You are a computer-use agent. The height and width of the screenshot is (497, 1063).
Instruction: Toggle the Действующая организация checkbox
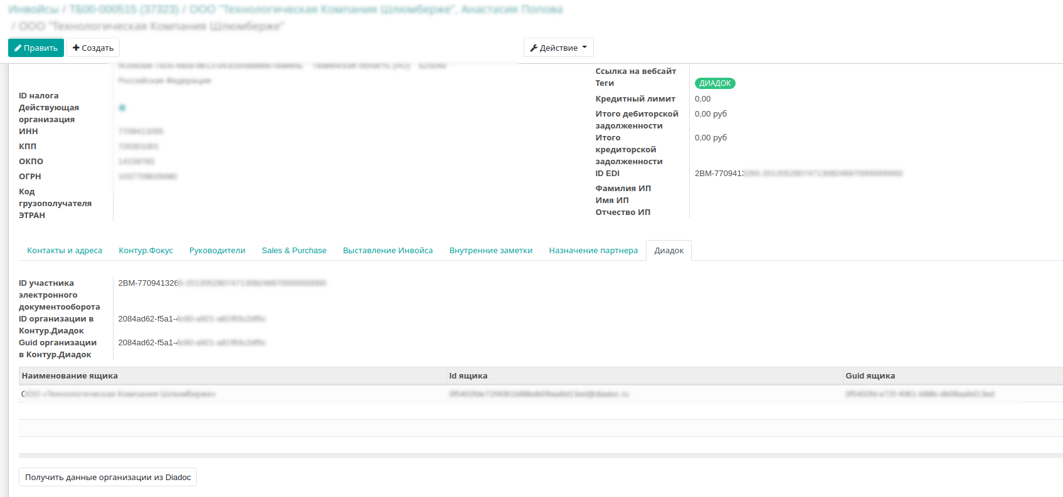[122, 108]
